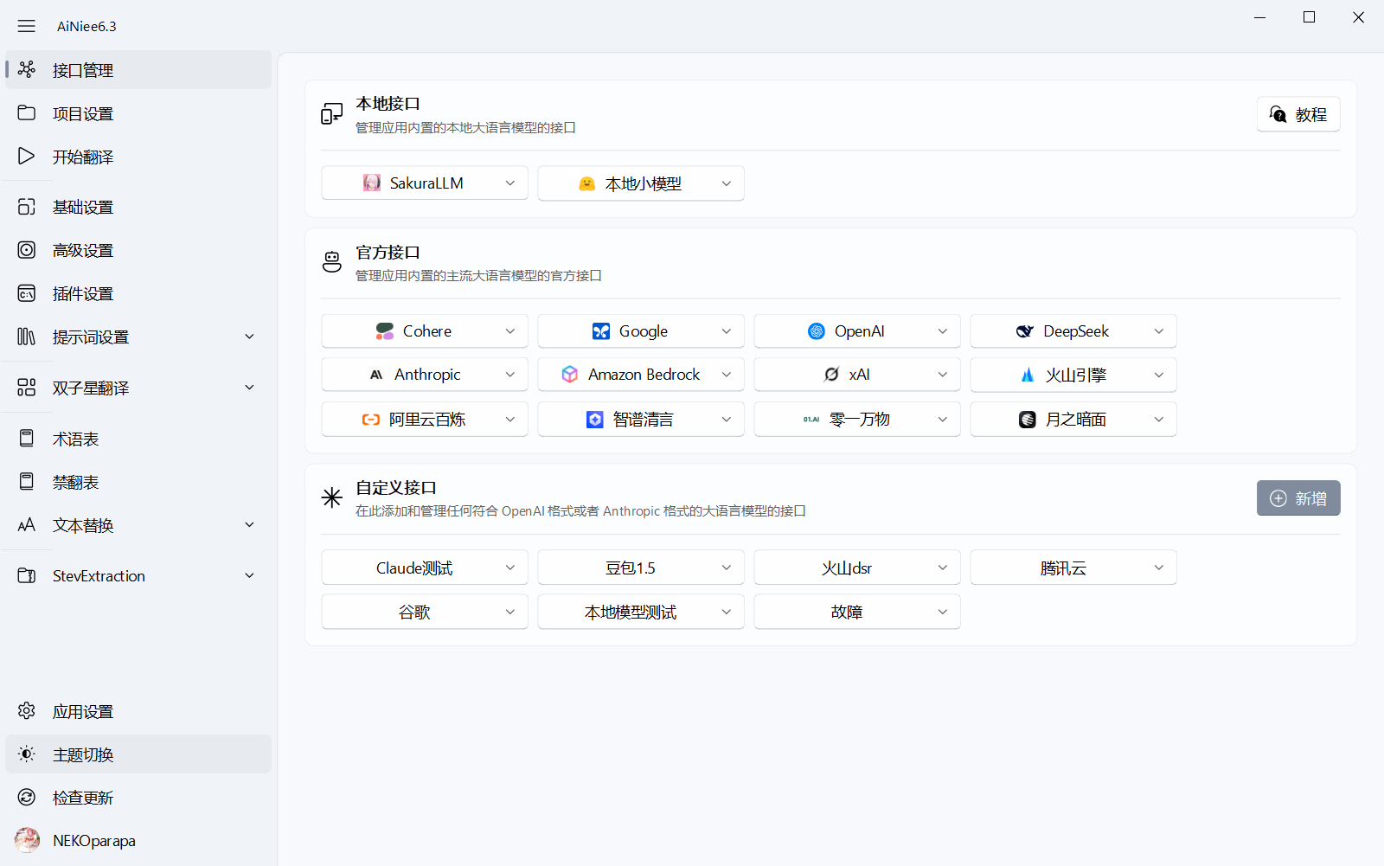Open 禁翻表 page label
Viewport: 1384px width, 866px height.
(x=75, y=482)
